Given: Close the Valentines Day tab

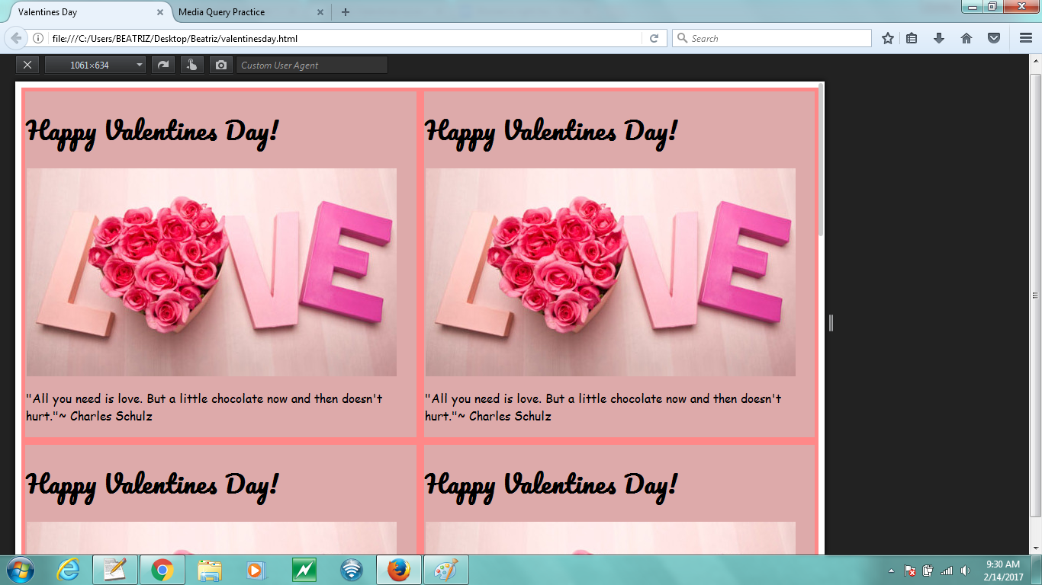Looking at the screenshot, I should tap(160, 12).
